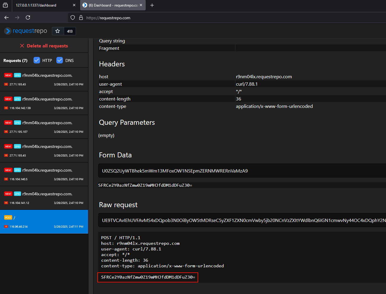This screenshot has width=386, height=294.
Task: Click the star icon next to 413
Action: (58, 31)
